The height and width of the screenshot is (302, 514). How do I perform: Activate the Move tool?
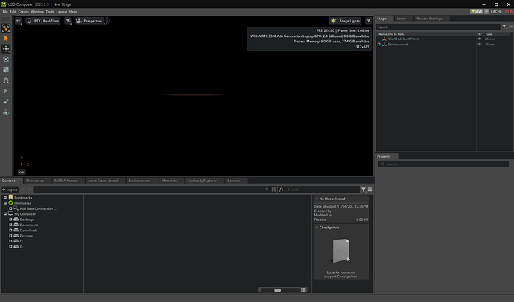click(6, 49)
